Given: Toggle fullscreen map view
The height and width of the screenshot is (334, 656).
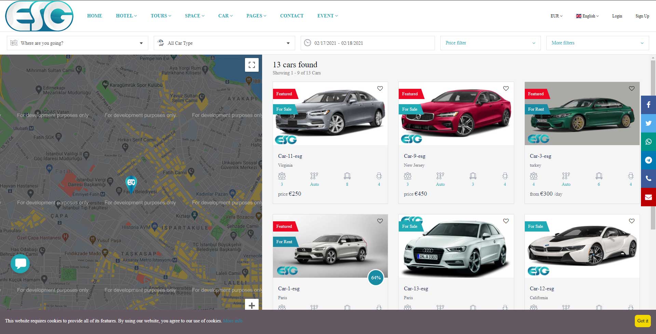Looking at the screenshot, I should coord(251,65).
